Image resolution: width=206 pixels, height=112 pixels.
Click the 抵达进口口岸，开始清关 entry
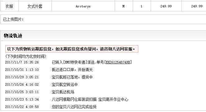[72, 70]
